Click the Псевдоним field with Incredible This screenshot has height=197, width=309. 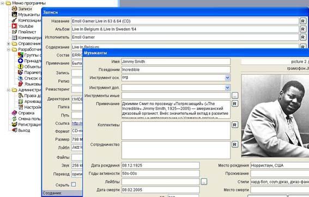pos(176,70)
